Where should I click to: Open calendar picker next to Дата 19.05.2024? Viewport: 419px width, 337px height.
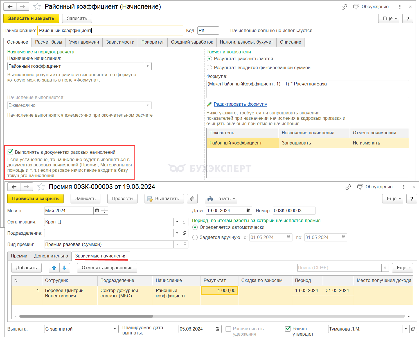click(248, 211)
